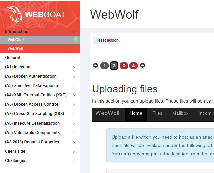Expand (A3) Sensitive Data Exposure category
The image size is (214, 173).
(x=40, y=86)
